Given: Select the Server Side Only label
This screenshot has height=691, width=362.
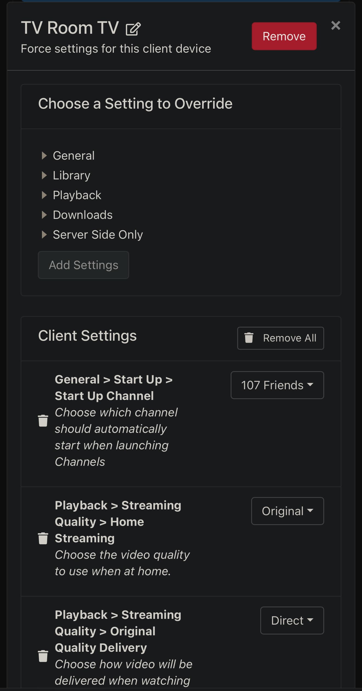Looking at the screenshot, I should 98,235.
